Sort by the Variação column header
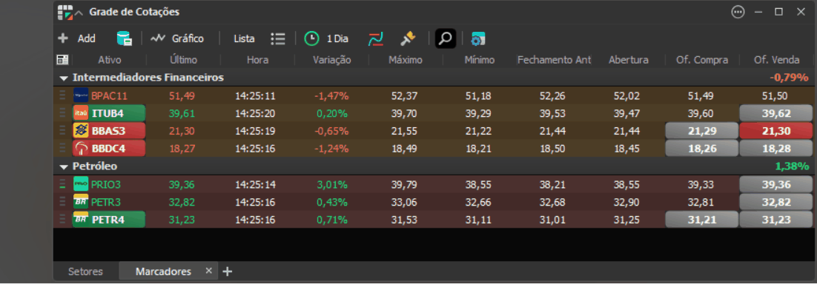 click(x=332, y=60)
